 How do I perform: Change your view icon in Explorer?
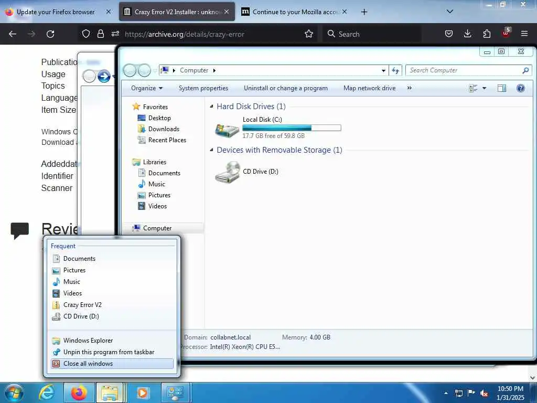[x=473, y=88]
